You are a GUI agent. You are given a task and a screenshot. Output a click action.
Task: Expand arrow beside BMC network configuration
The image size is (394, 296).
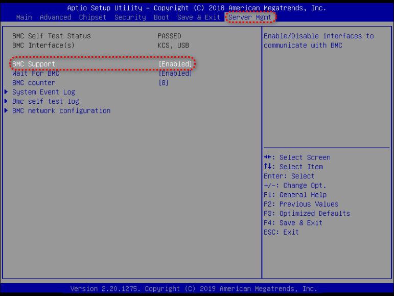click(6, 110)
